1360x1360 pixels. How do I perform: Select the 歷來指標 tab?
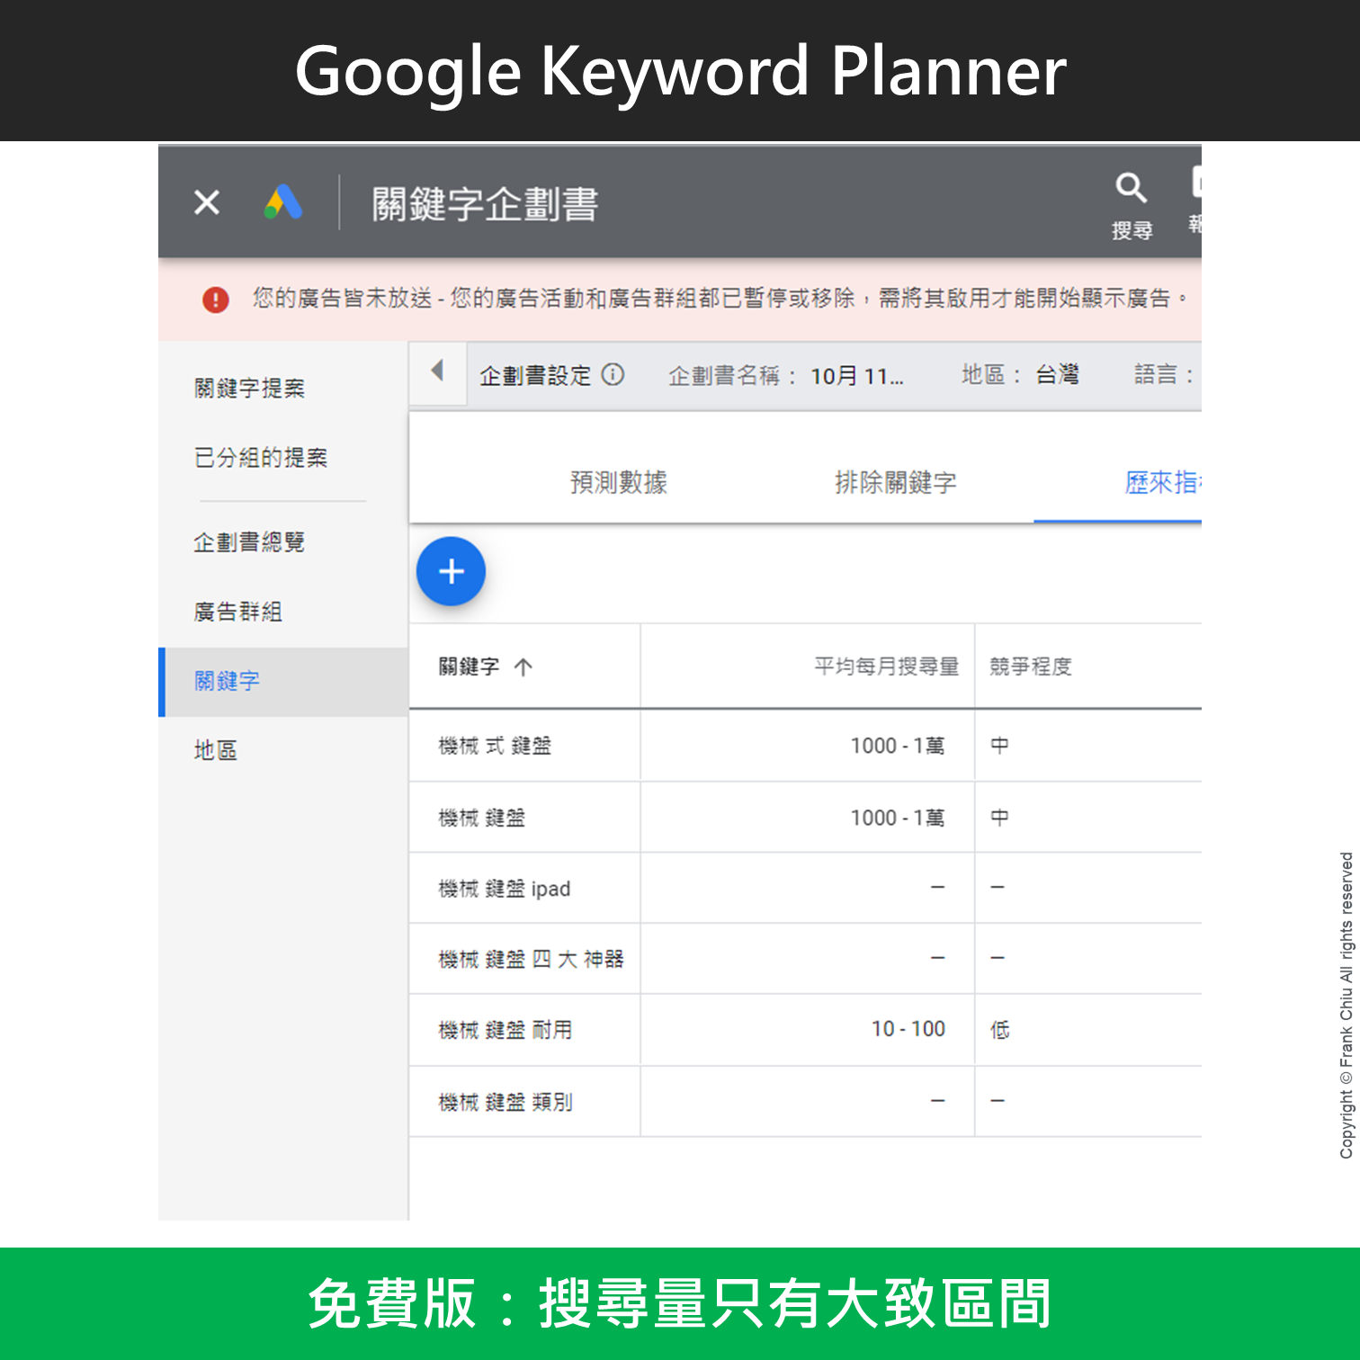tap(1160, 483)
